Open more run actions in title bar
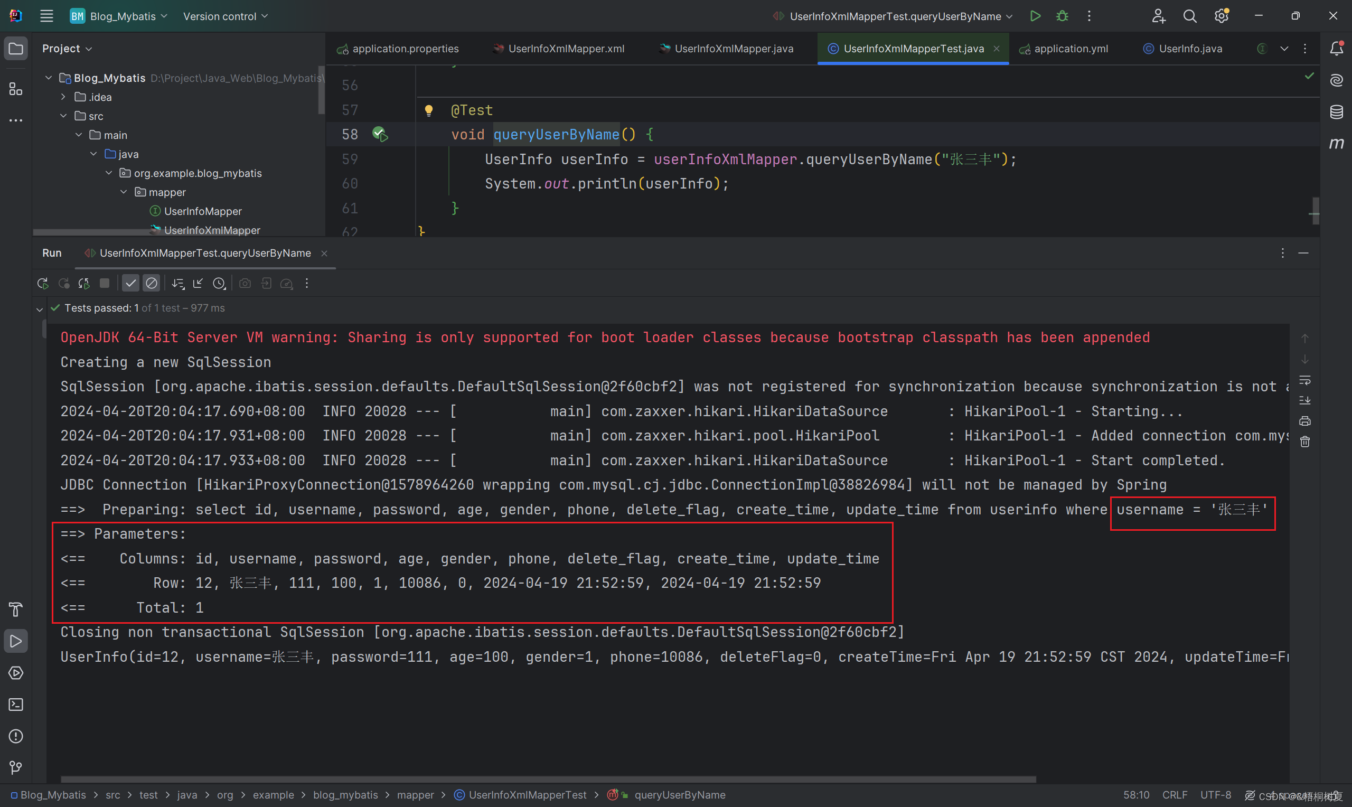 pyautogui.click(x=1089, y=16)
